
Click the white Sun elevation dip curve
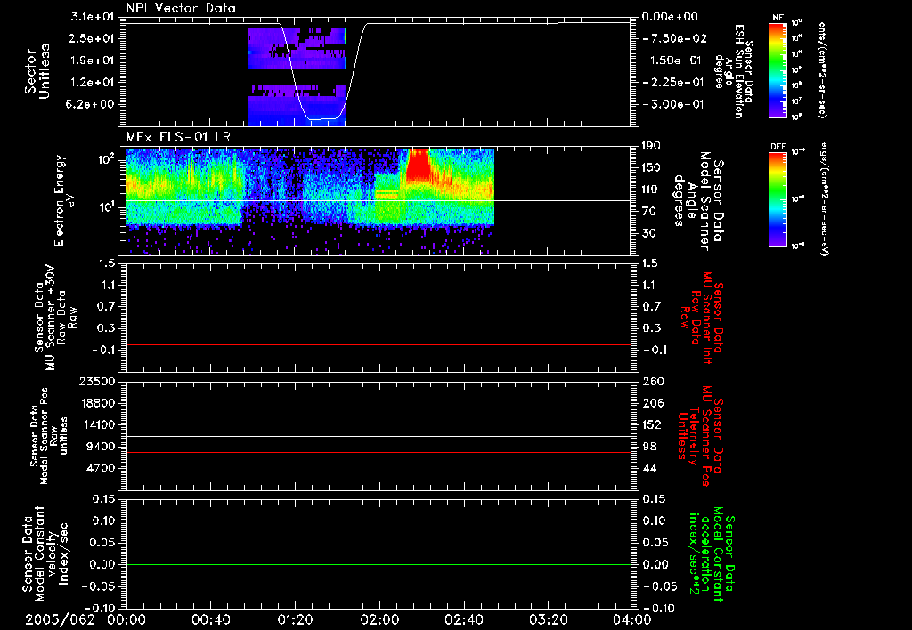[322, 71]
